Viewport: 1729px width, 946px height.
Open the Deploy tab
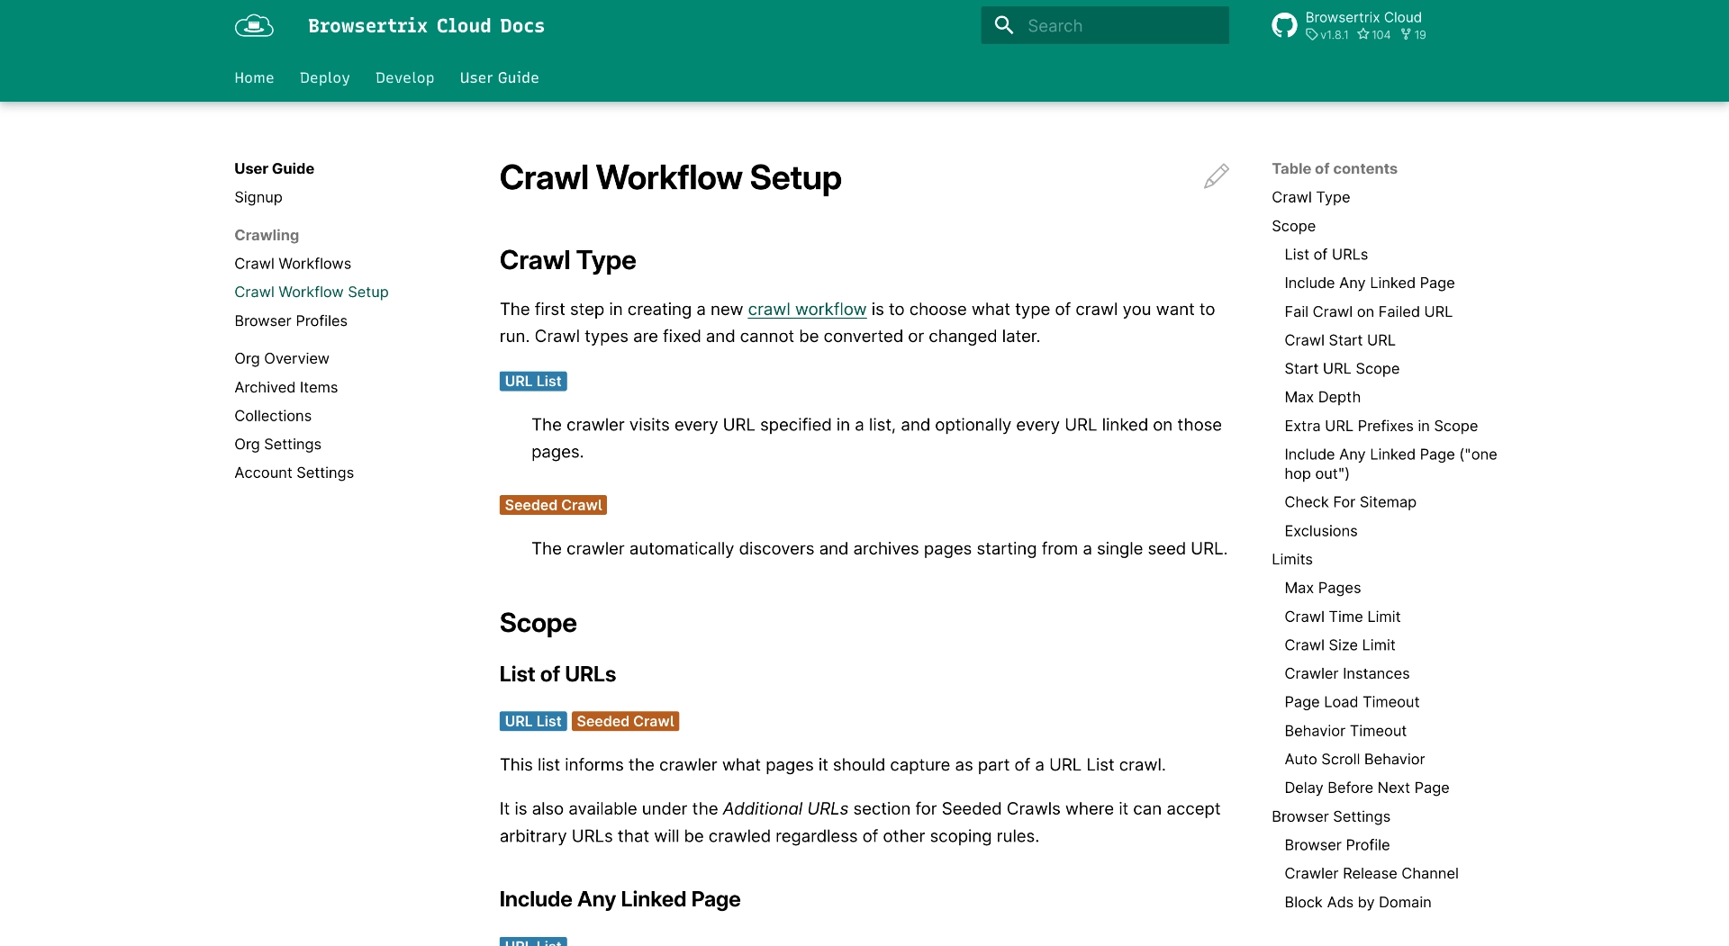coord(324,77)
